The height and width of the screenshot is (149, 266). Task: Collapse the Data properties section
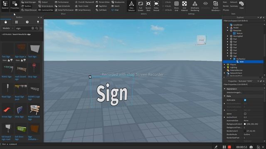pos(224,96)
